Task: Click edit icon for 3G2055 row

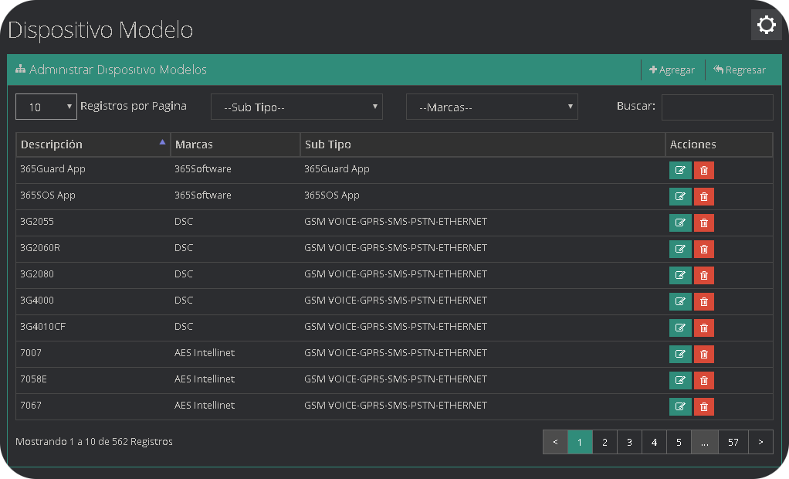Action: (680, 223)
